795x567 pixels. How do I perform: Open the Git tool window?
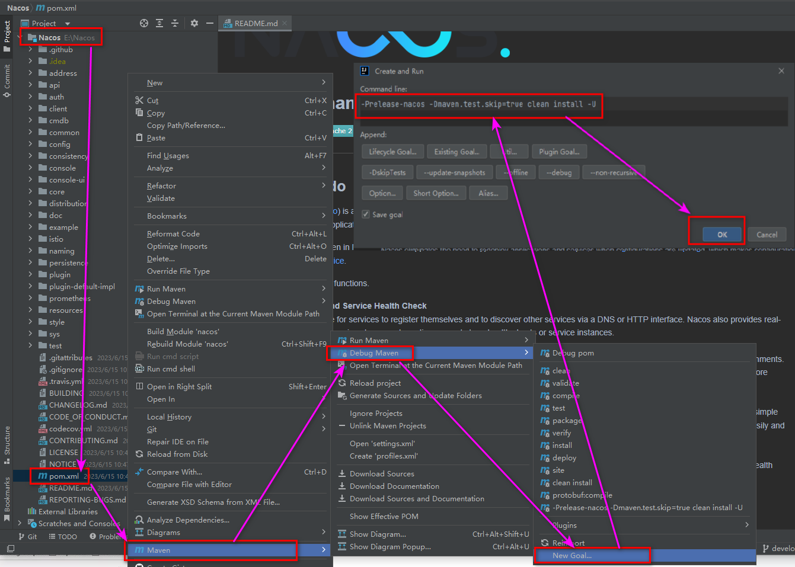coord(28,537)
